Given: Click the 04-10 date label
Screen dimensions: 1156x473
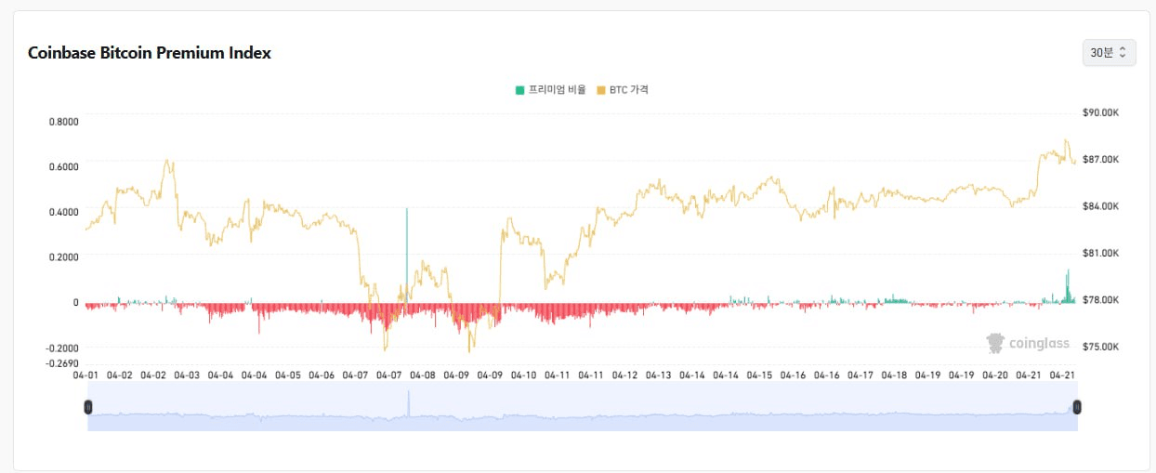Looking at the screenshot, I should coord(524,375).
